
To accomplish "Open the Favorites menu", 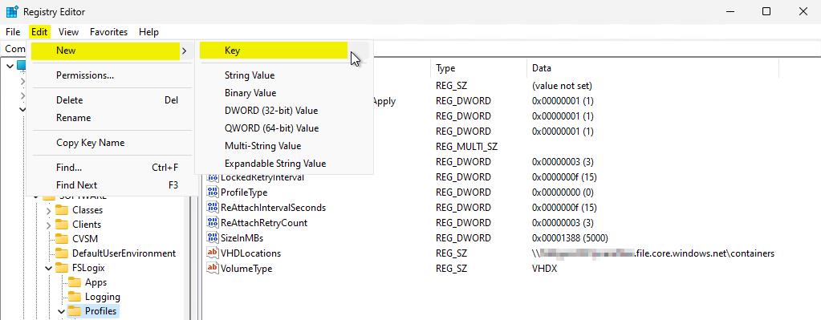I will tap(108, 32).
